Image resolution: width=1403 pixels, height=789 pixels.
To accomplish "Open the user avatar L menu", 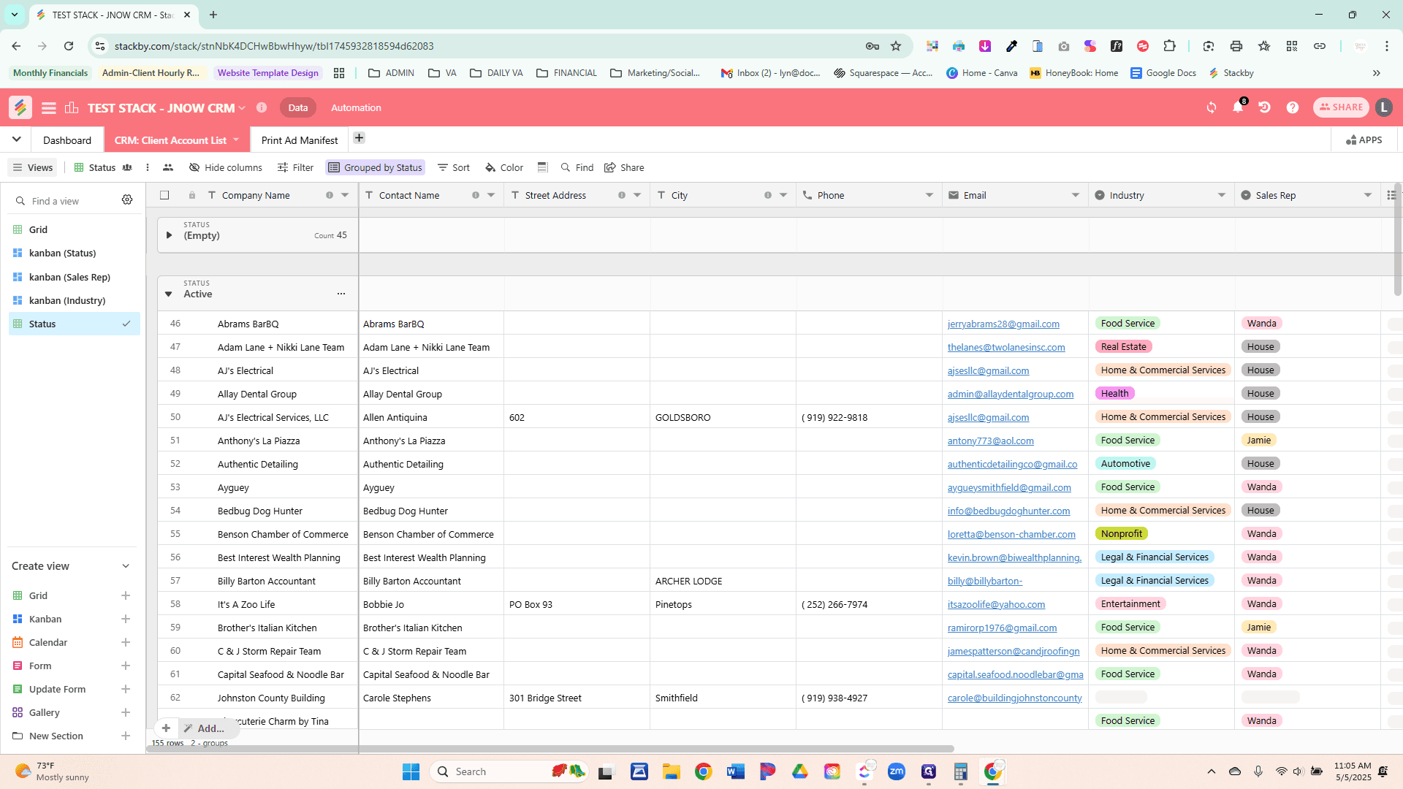I will click(1383, 107).
